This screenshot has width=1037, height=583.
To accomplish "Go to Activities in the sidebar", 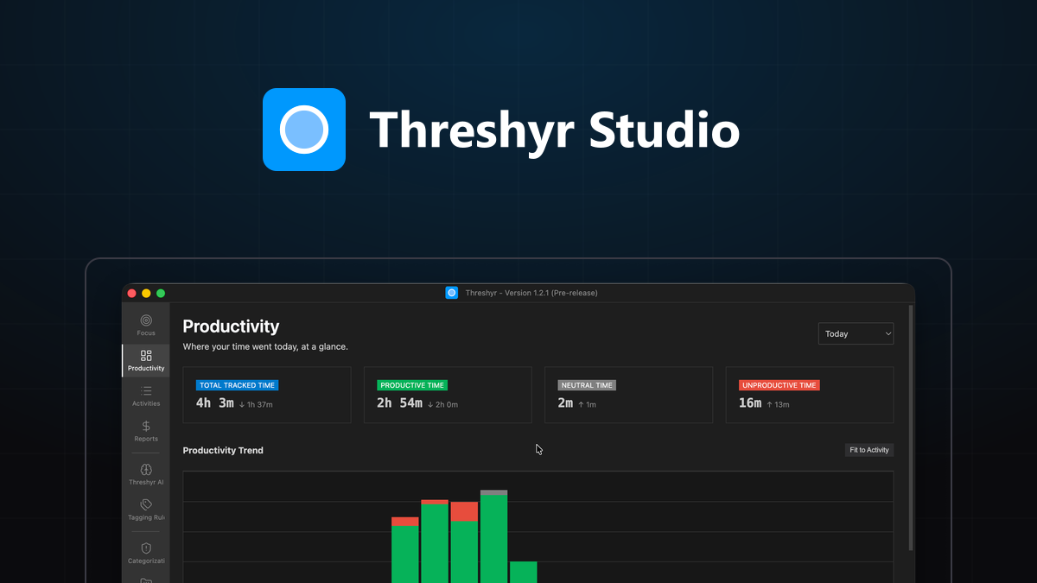I will click(146, 396).
